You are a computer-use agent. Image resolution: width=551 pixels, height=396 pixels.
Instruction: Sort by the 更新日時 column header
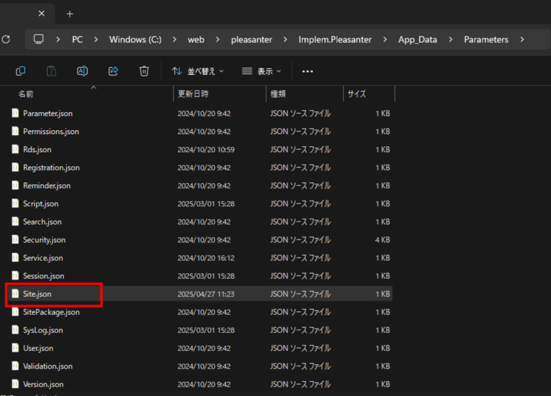[193, 94]
